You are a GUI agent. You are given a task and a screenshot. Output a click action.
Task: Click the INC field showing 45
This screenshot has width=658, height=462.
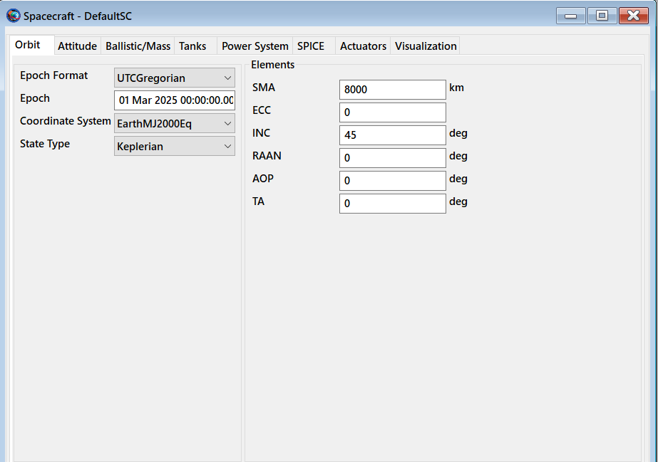392,135
